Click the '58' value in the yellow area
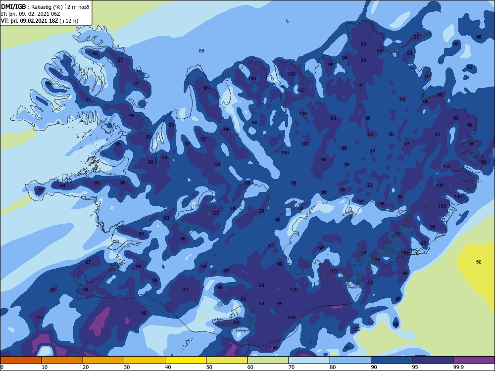The height and width of the screenshot is (371, 495). coord(479,262)
